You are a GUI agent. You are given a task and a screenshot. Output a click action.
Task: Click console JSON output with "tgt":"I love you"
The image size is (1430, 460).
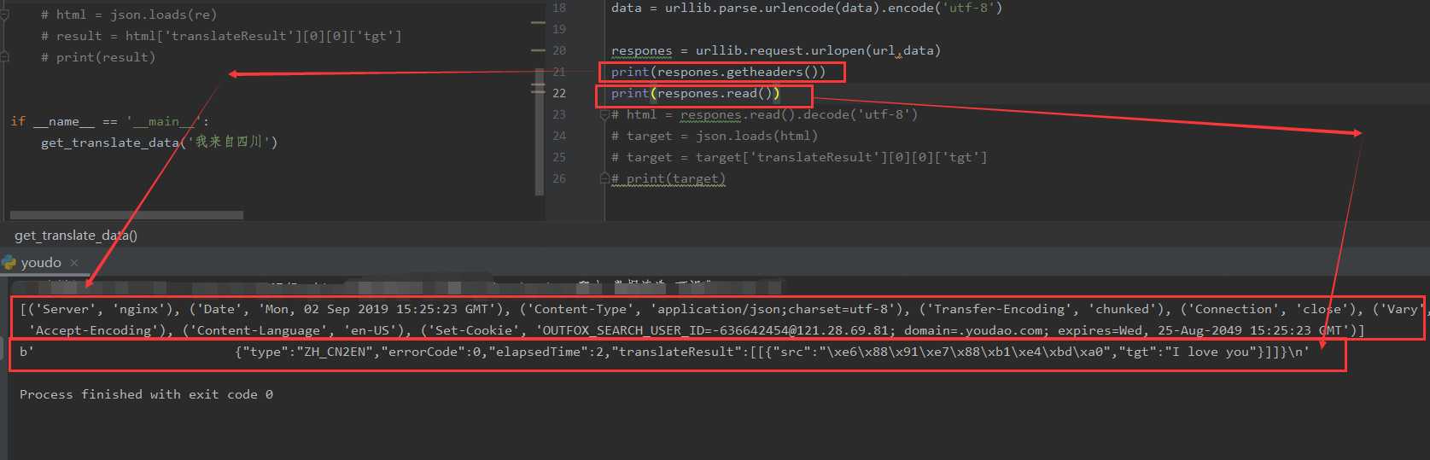(664, 352)
